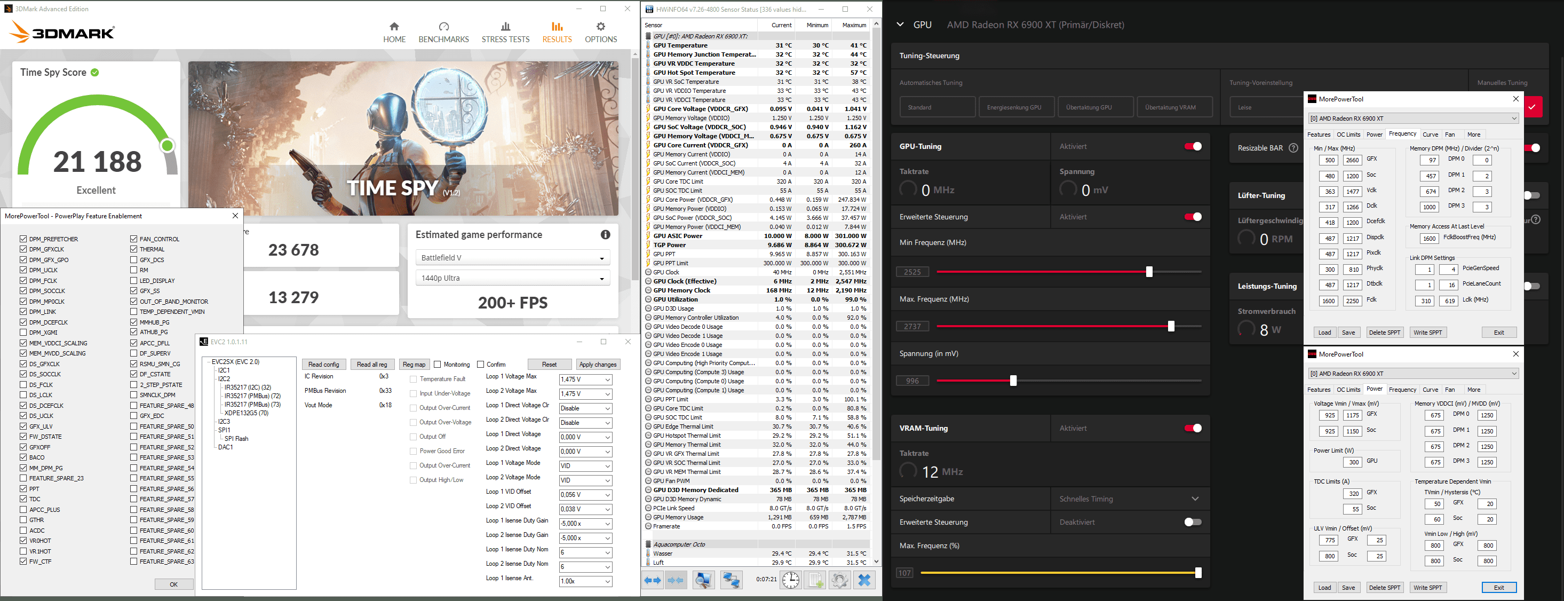Viewport: 1564px width, 601px height.
Task: Open the Loop 1 Voltage Mode VID dropdown
Action: (585, 465)
